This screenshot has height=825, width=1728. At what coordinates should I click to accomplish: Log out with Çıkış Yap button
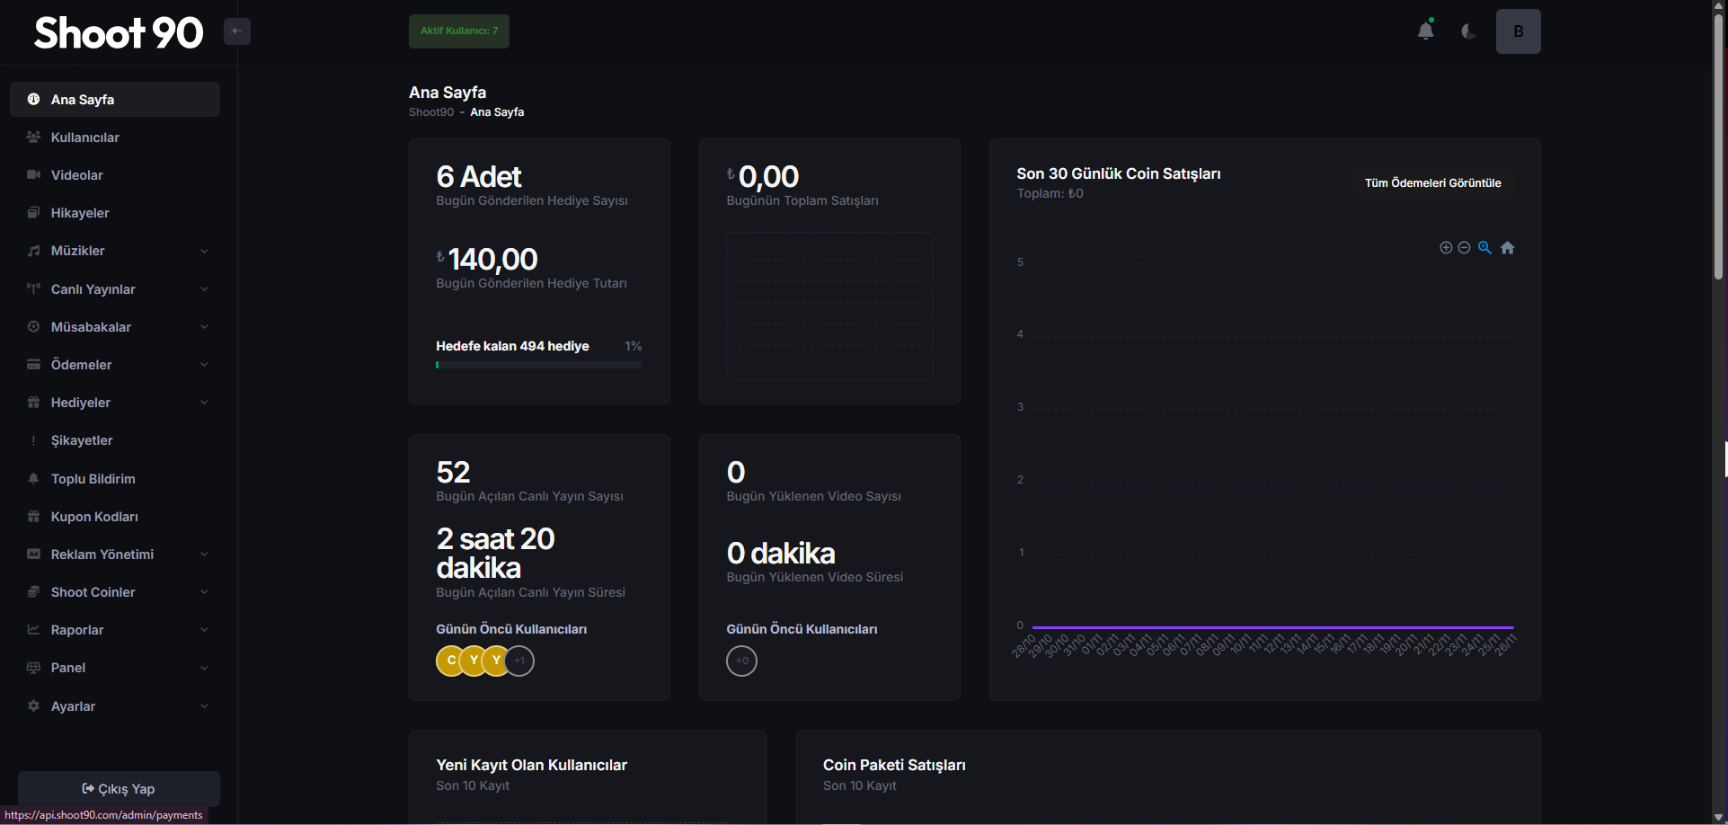pos(119,789)
